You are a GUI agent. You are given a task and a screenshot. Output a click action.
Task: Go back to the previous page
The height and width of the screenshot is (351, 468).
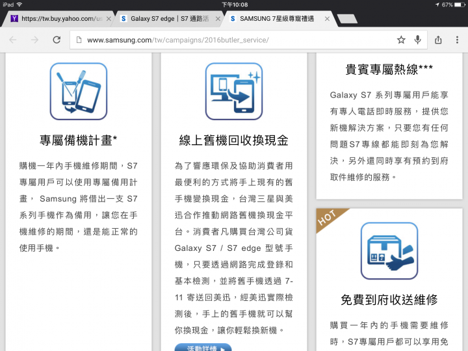[x=13, y=40]
